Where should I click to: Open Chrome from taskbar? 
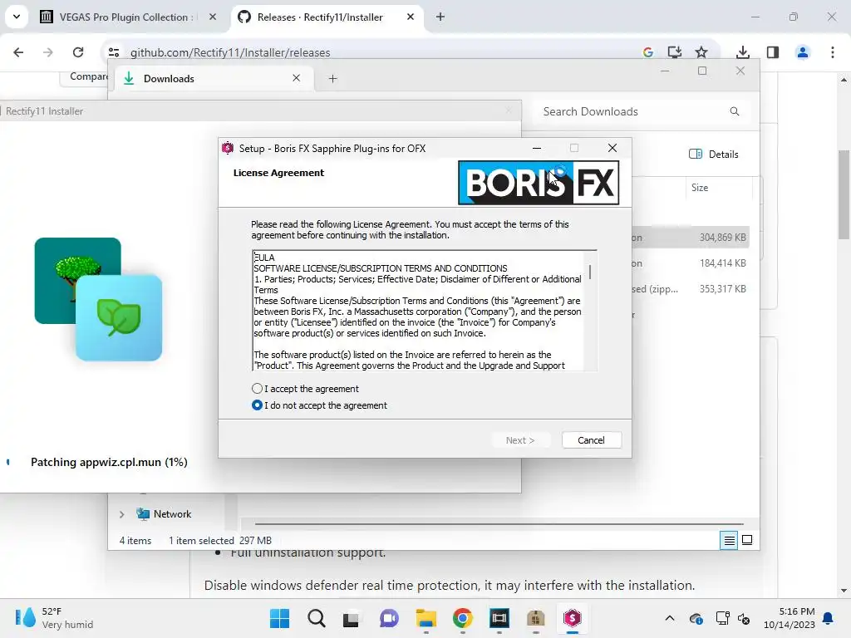(x=462, y=618)
